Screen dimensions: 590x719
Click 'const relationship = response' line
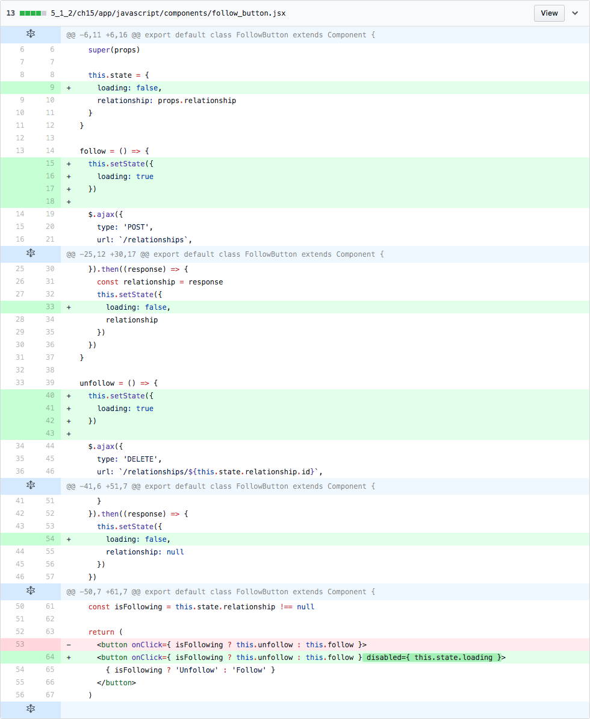pos(160,282)
